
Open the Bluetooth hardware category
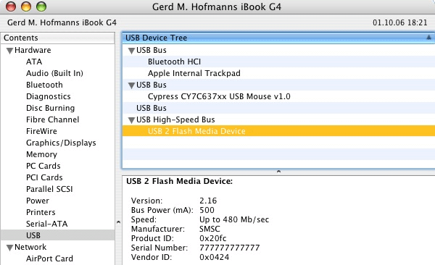click(x=44, y=85)
